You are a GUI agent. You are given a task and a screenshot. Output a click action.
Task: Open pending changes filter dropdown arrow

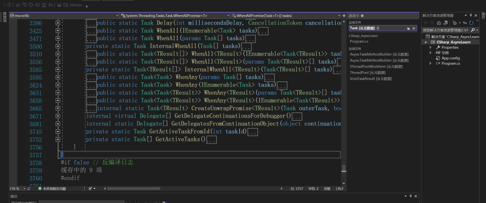pyautogui.click(x=459, y=23)
